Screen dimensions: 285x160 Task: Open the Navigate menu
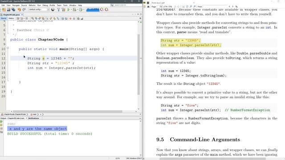tap(16, 5)
